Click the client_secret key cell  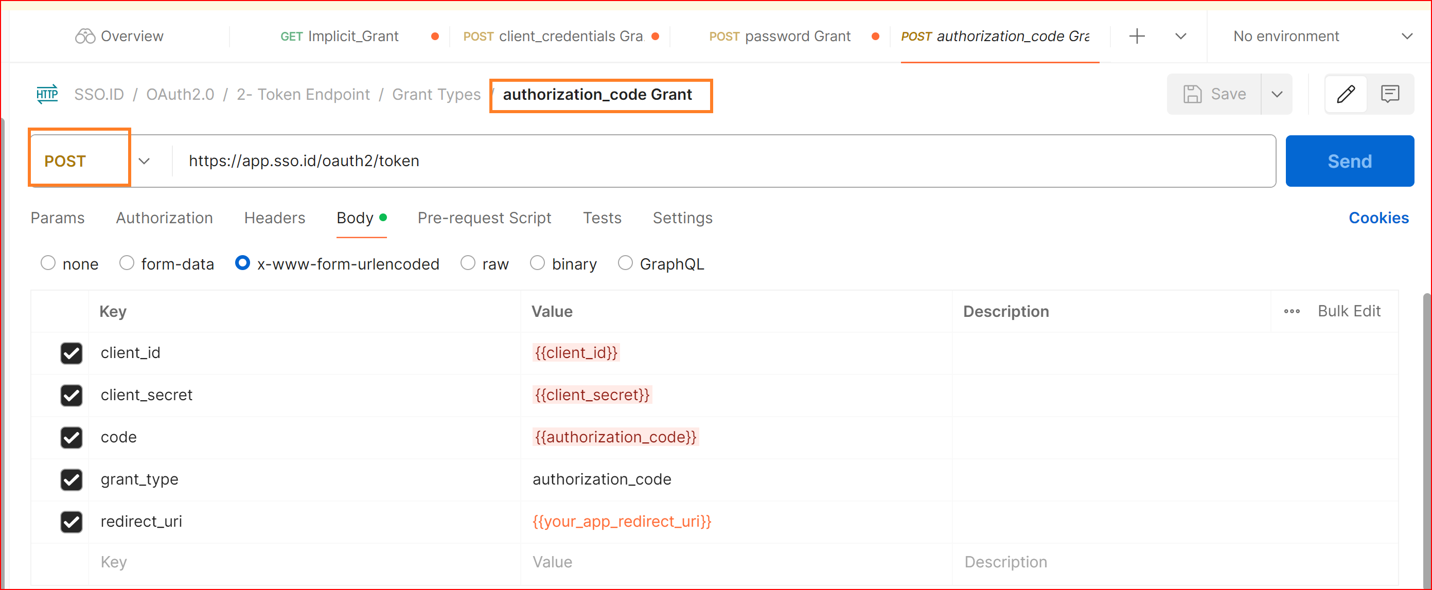(305, 396)
